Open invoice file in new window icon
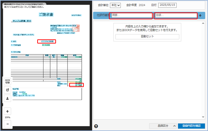This screenshot has height=131, width=208. tap(7, 90)
